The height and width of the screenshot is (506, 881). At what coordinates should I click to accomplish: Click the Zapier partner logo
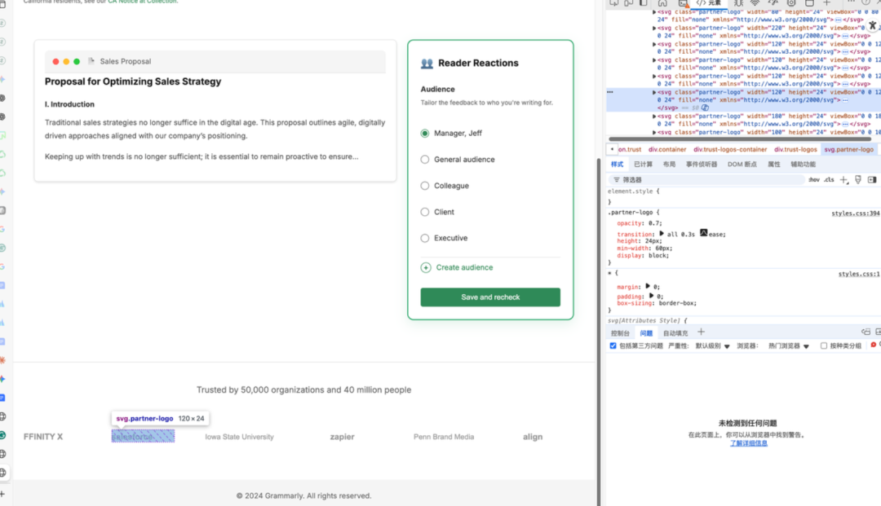point(342,437)
